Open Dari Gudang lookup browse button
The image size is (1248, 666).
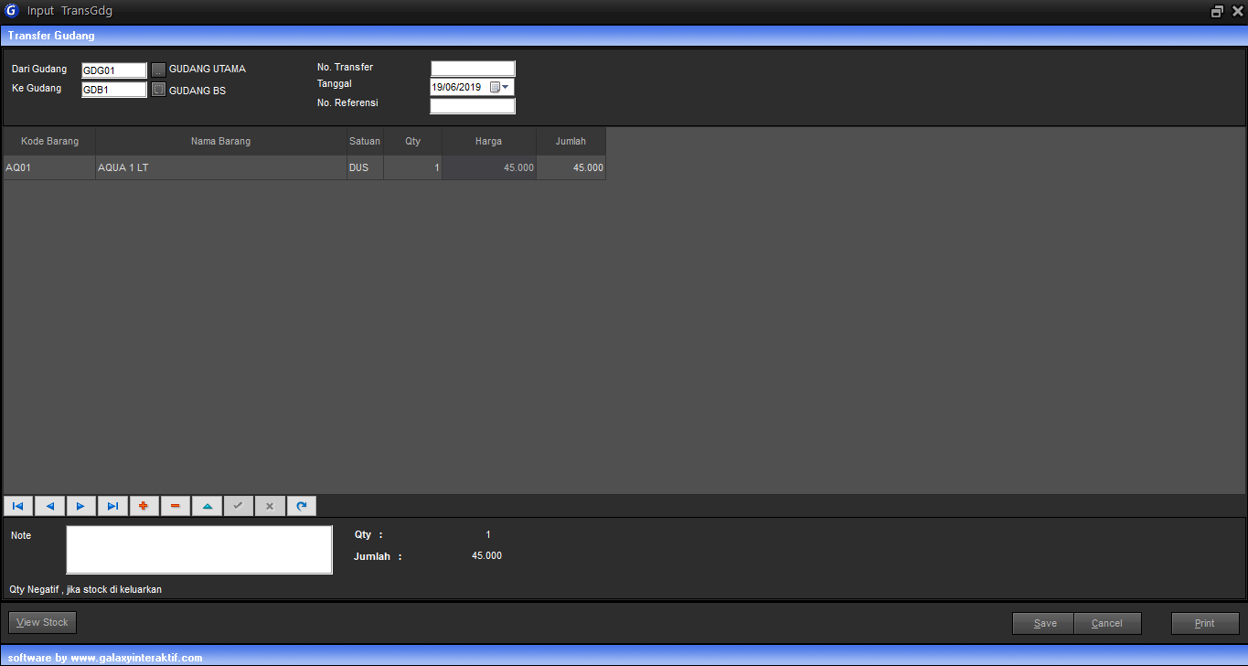click(158, 70)
